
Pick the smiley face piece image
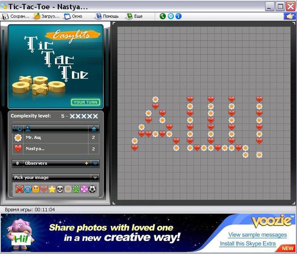36,189
